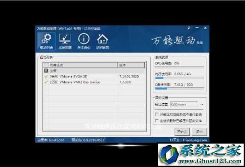Click C drive usage value 7.41G / 30G
This screenshot has width=245, height=167.
pyautogui.click(x=183, y=85)
